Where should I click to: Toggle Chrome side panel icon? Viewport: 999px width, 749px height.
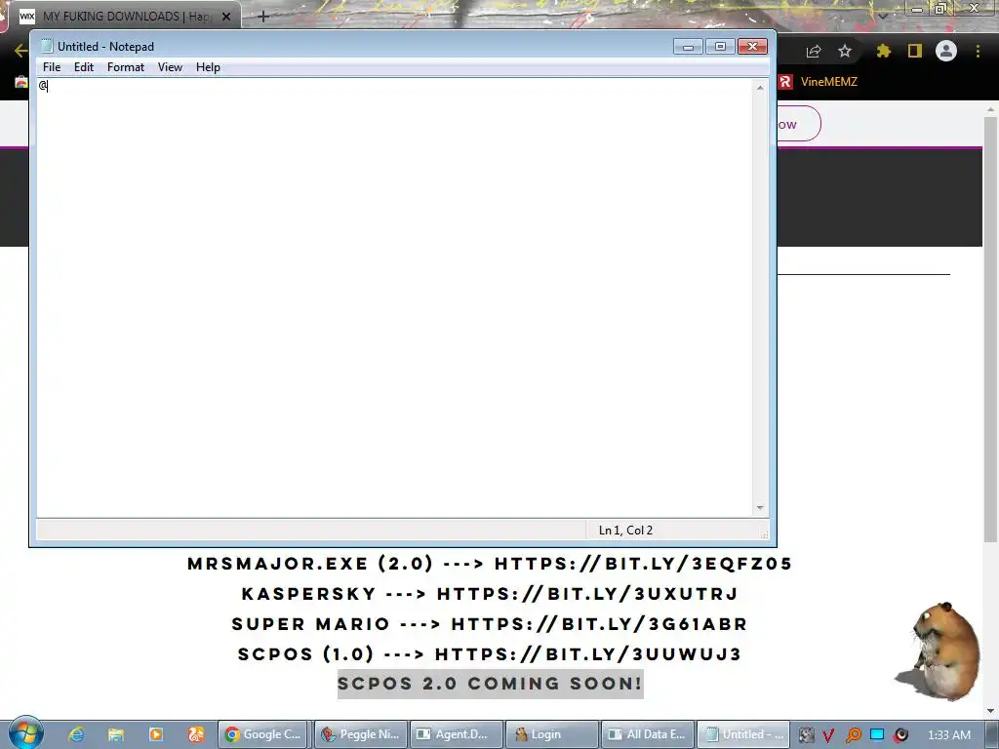(915, 51)
